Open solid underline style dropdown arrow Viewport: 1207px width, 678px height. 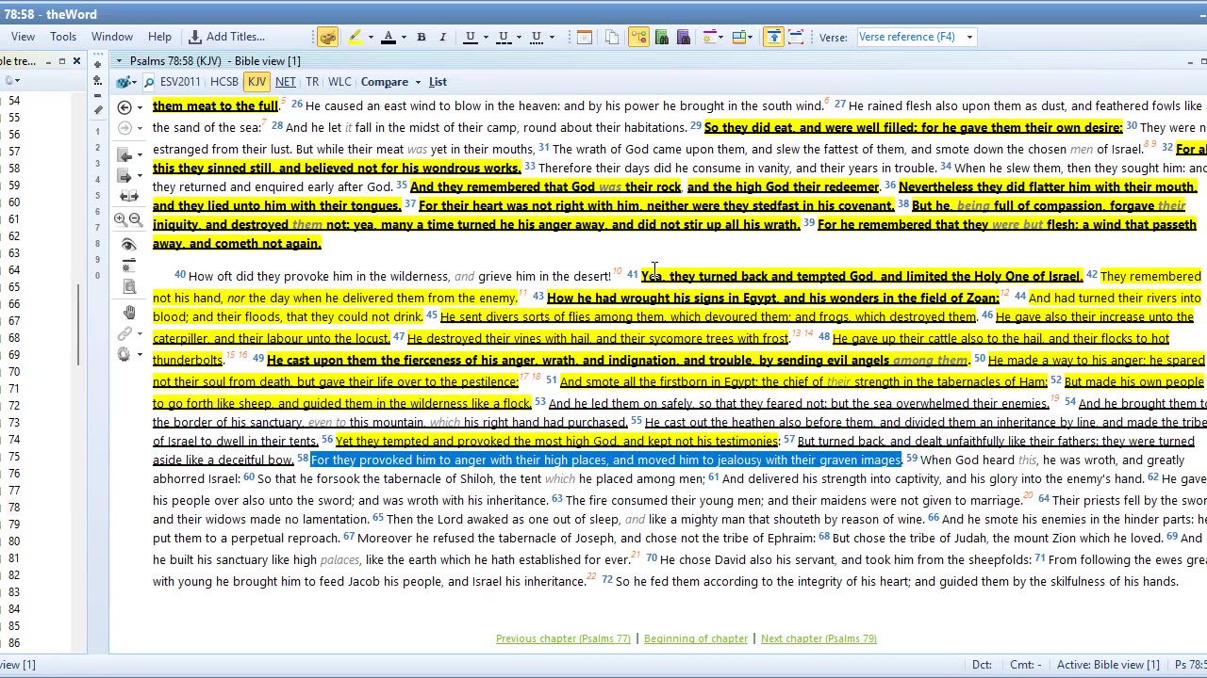pos(486,38)
